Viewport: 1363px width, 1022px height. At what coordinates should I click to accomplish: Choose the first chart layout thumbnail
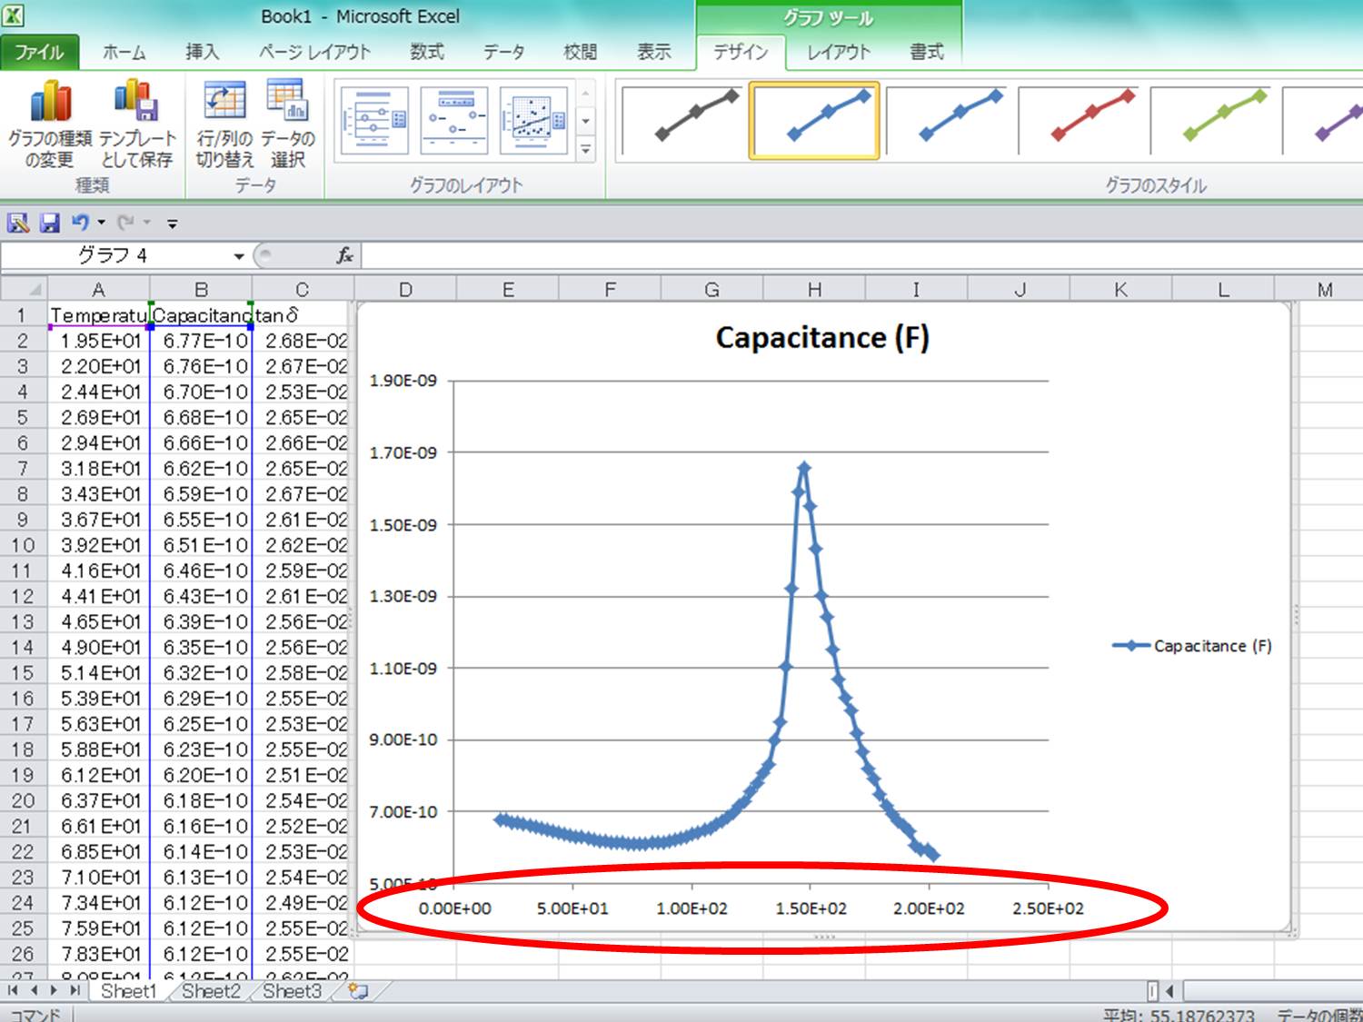pos(374,121)
